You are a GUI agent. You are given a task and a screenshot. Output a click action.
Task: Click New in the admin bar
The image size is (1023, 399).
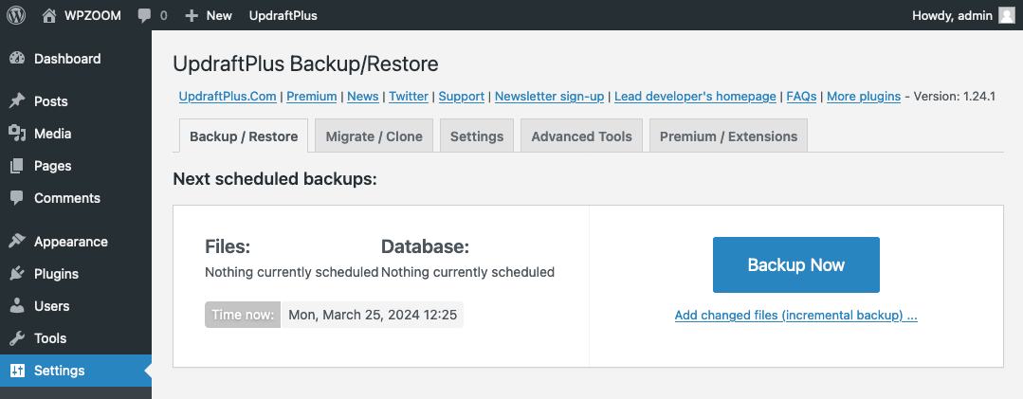click(219, 16)
